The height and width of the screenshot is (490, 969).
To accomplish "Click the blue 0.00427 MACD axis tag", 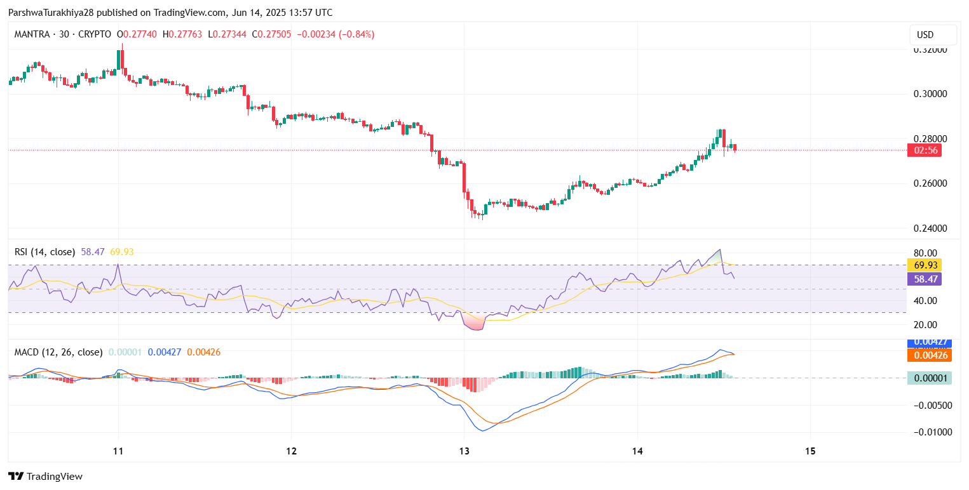I will (928, 343).
